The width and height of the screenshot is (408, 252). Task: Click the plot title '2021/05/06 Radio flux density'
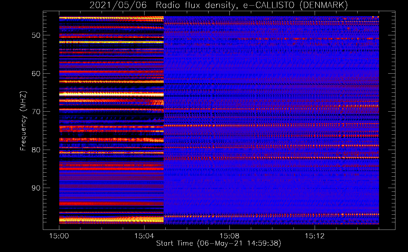pyautogui.click(x=164, y=5)
